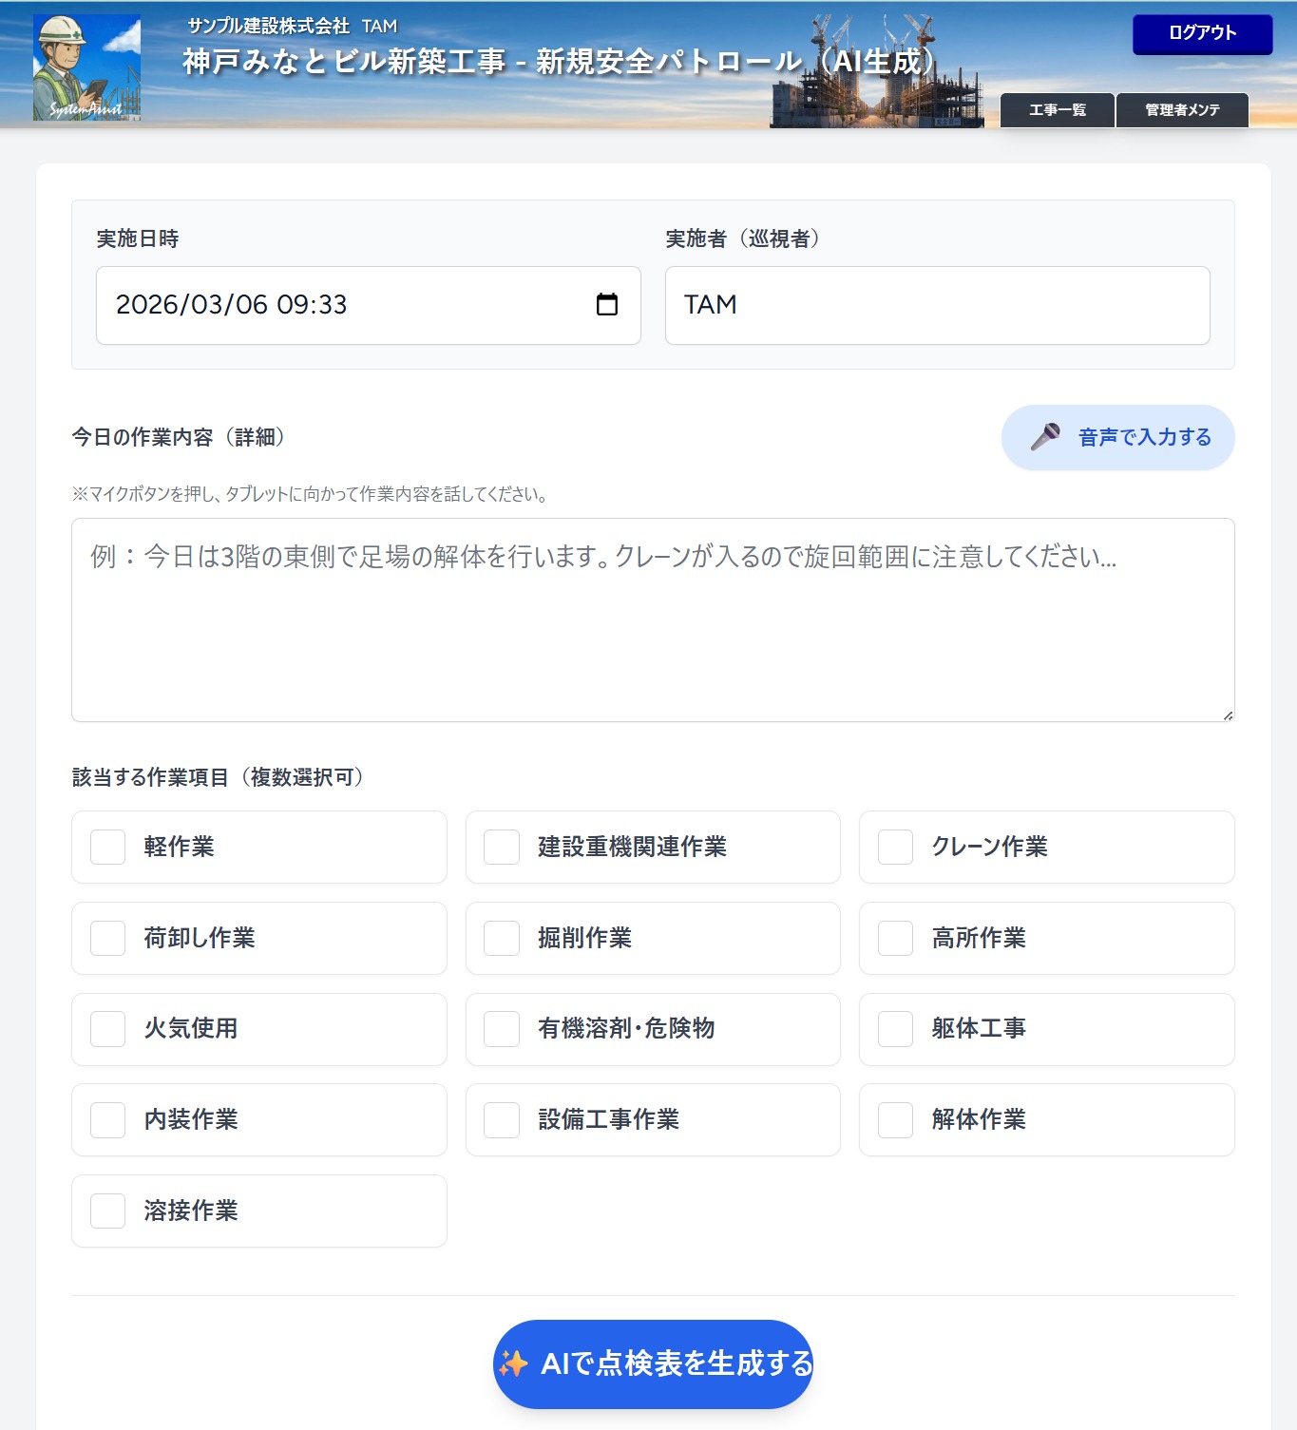Select the 火気使用 checkbox
Screen dimensions: 1297x1430
tap(108, 1029)
